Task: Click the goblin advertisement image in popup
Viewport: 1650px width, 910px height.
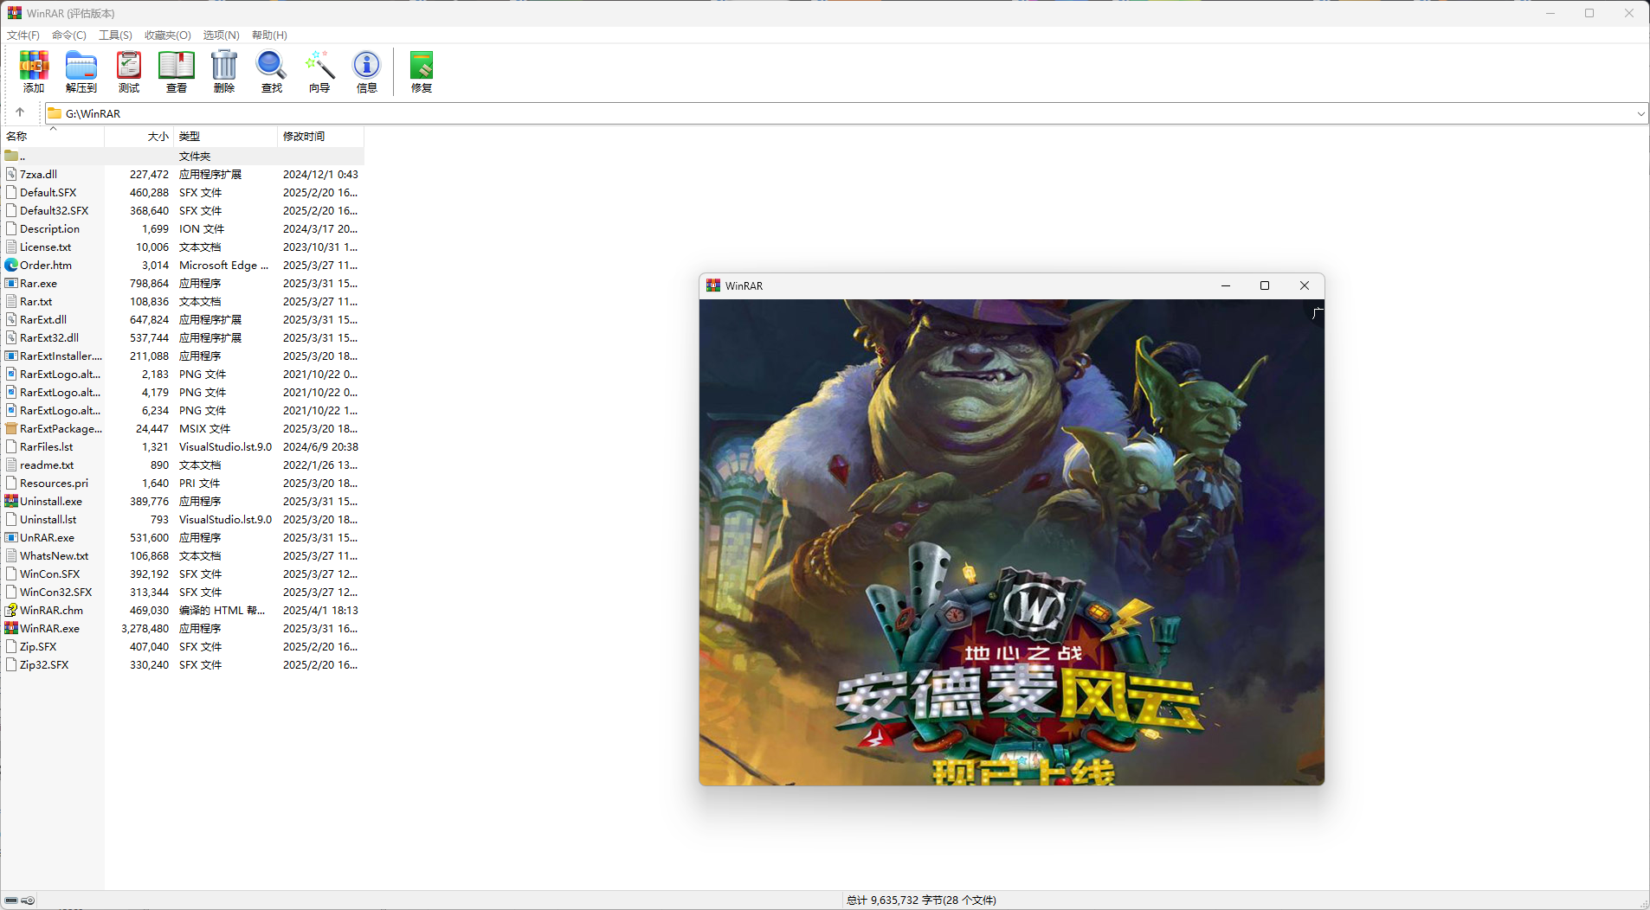Action: point(1011,542)
